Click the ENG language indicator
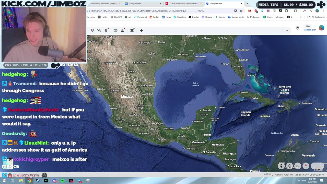The height and width of the screenshot is (184, 327). click(304, 180)
